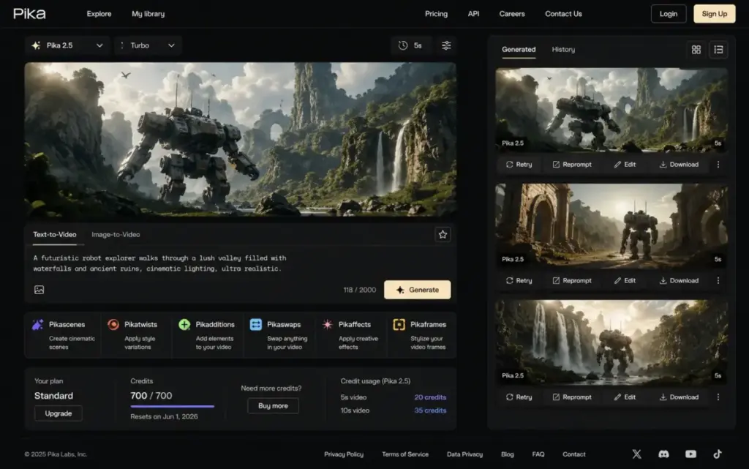This screenshot has height=469, width=749.
Task: Go to Pricing page
Action: coord(436,14)
